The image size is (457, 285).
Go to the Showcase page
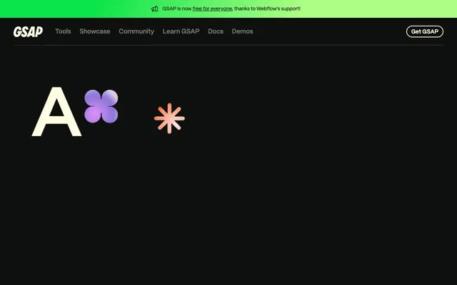pos(95,31)
